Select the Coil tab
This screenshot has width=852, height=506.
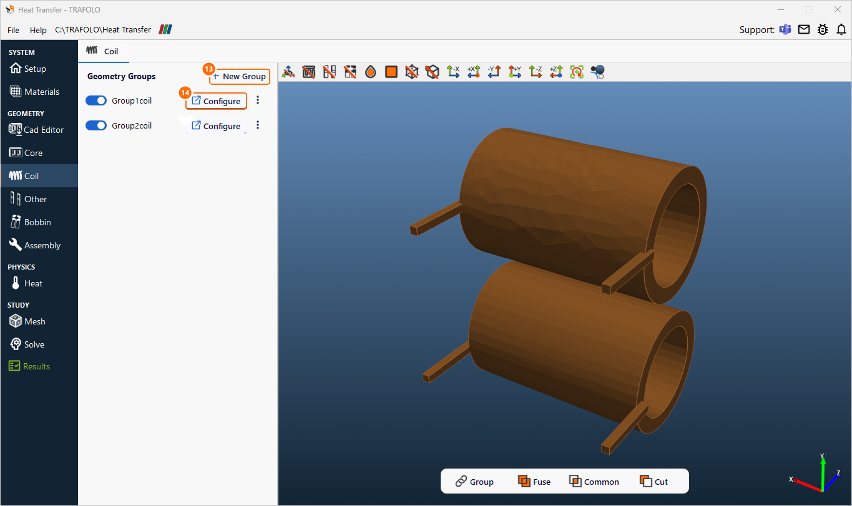[x=104, y=51]
